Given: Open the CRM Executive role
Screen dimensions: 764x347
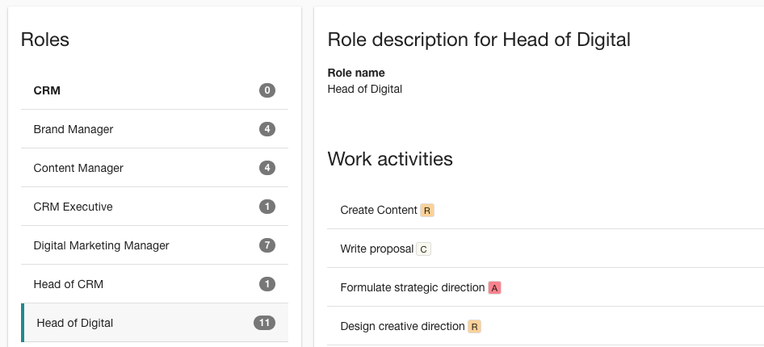Looking at the screenshot, I should [154, 207].
